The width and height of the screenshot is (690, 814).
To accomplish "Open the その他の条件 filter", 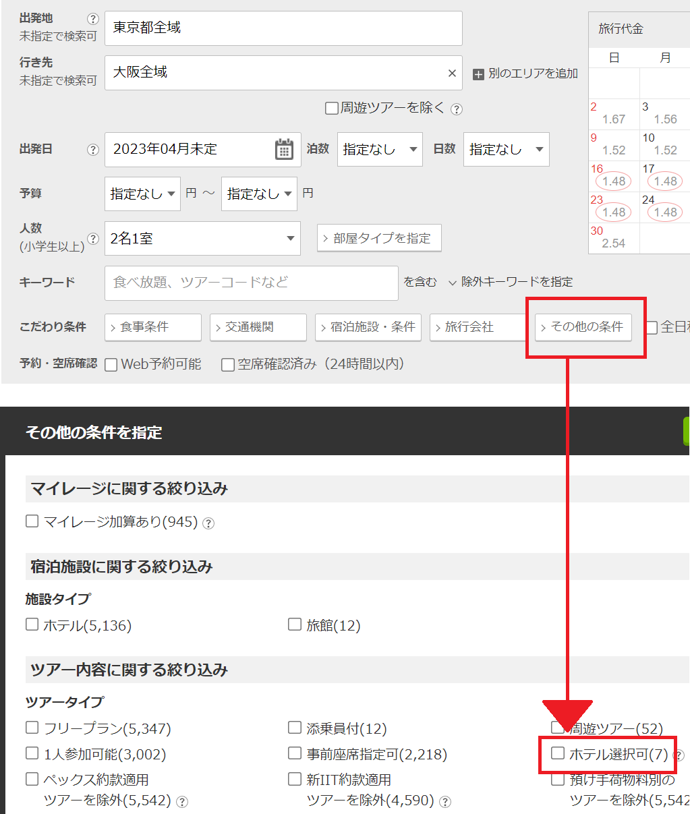I will tap(583, 327).
